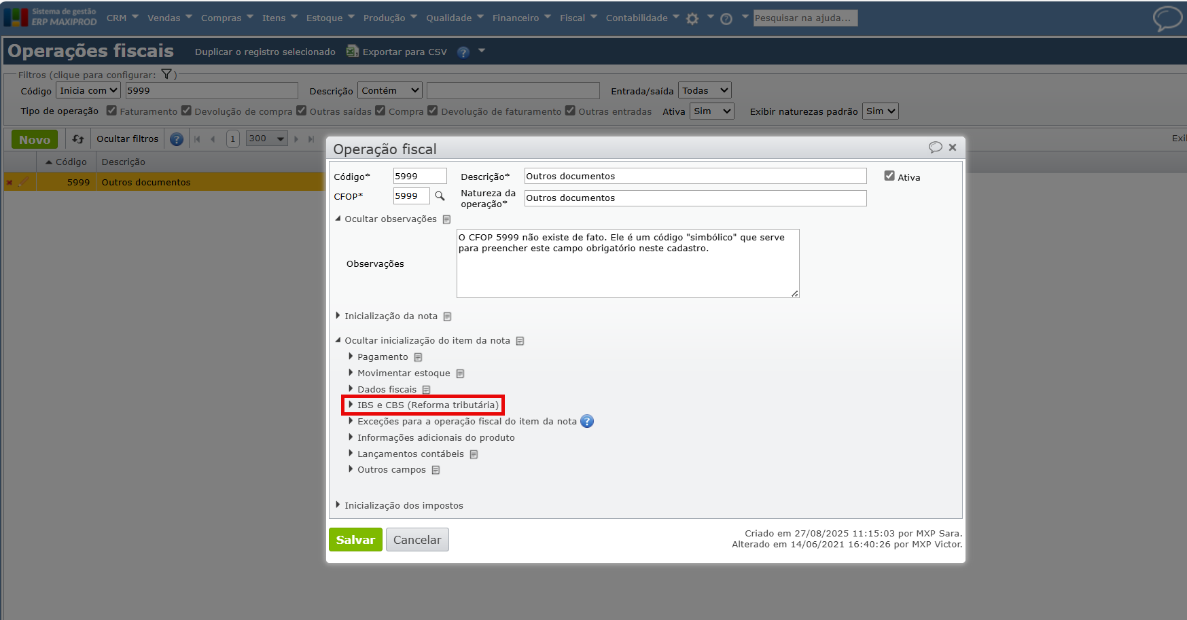Open the Vendas menu
The image size is (1187, 620).
point(170,18)
